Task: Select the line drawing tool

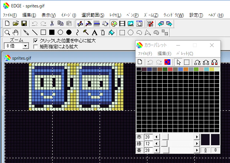Action: [x=35, y=33]
